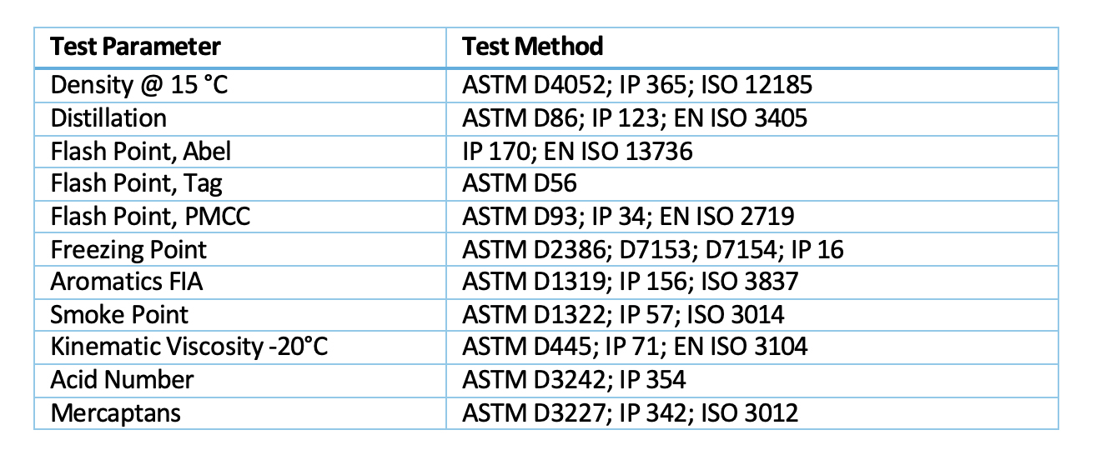1101x460 pixels.
Task: Select the "Acid Number" cell
Action: tap(122, 380)
